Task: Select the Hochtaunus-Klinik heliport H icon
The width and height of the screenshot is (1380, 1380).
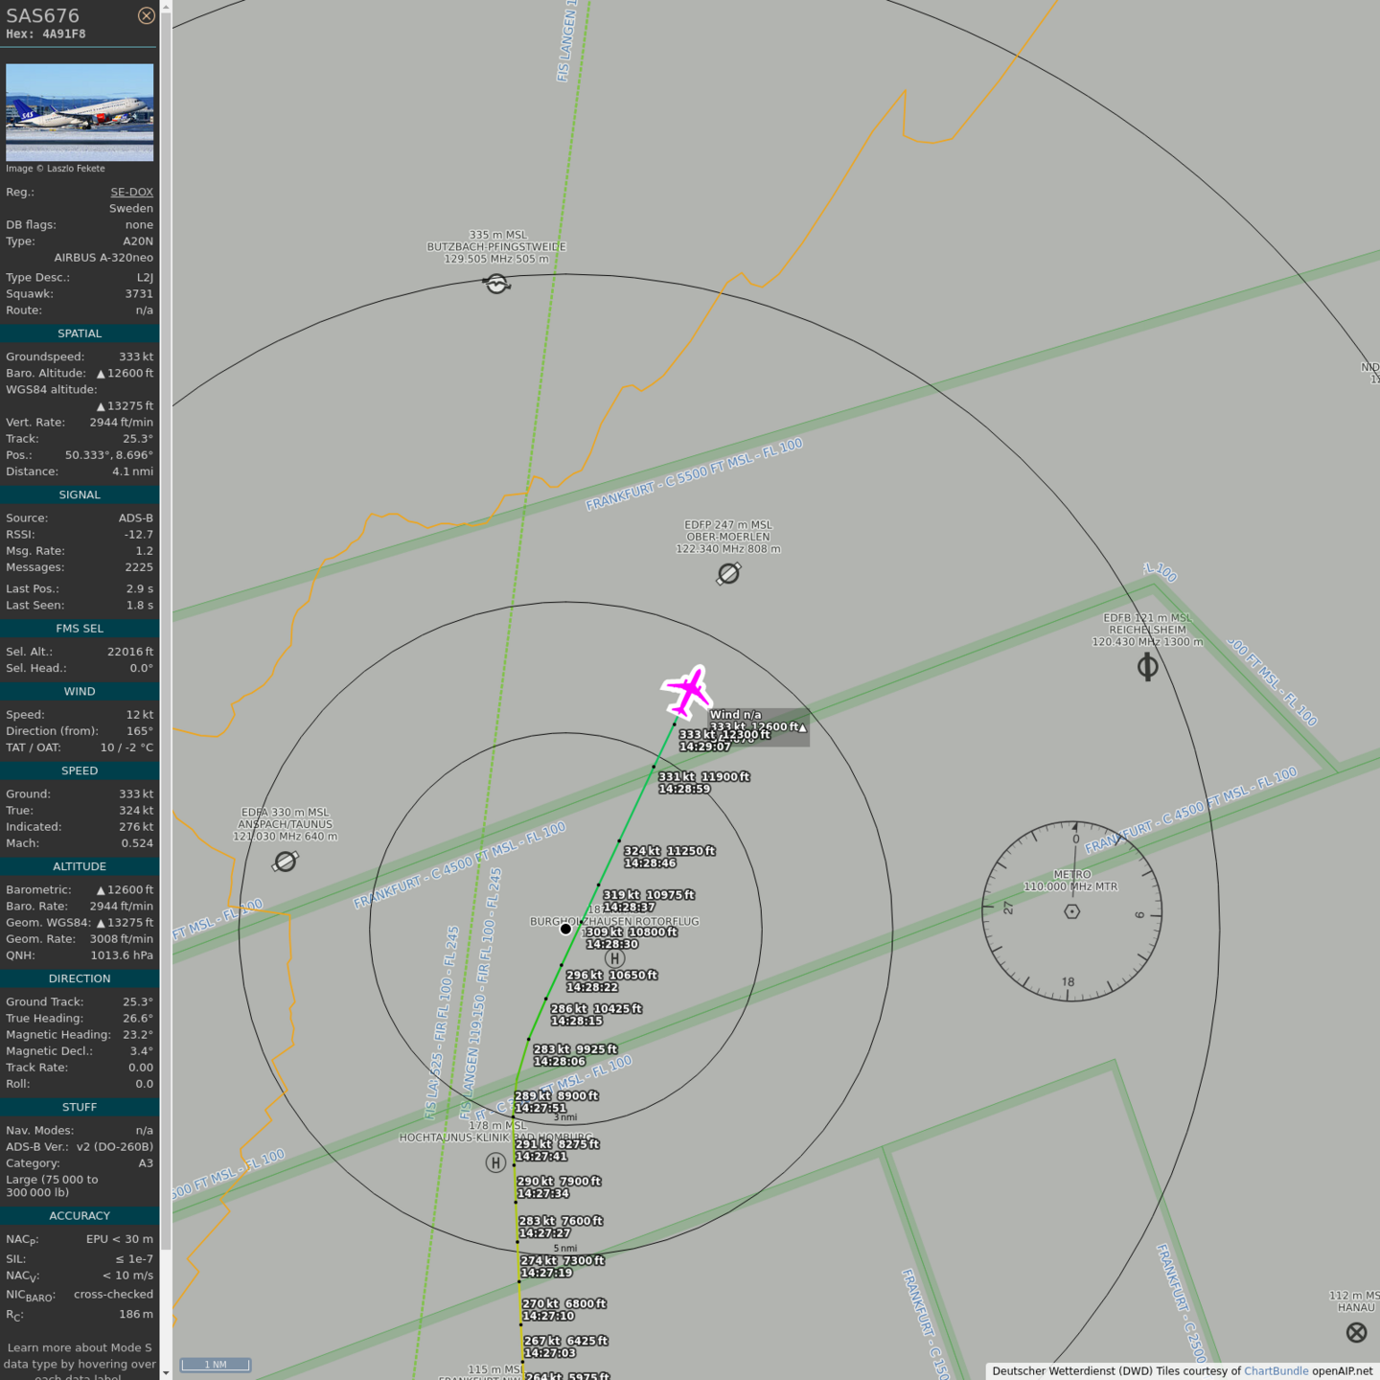Action: pyautogui.click(x=495, y=1162)
